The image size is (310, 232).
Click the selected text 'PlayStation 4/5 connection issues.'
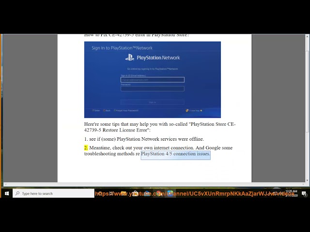[175, 154]
